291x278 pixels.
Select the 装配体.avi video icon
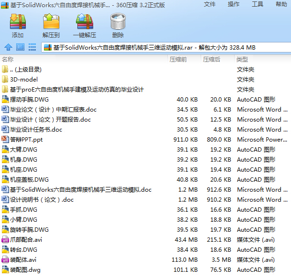pyautogui.click(x=5, y=259)
